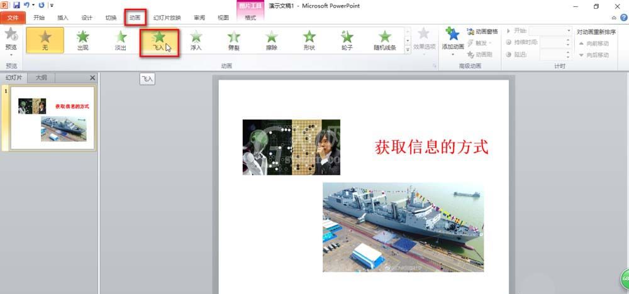Switch to the 审阅 Review tab
This screenshot has height=294, width=629.
pos(199,18)
